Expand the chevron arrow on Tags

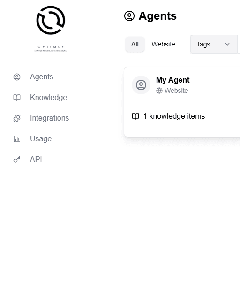point(227,44)
